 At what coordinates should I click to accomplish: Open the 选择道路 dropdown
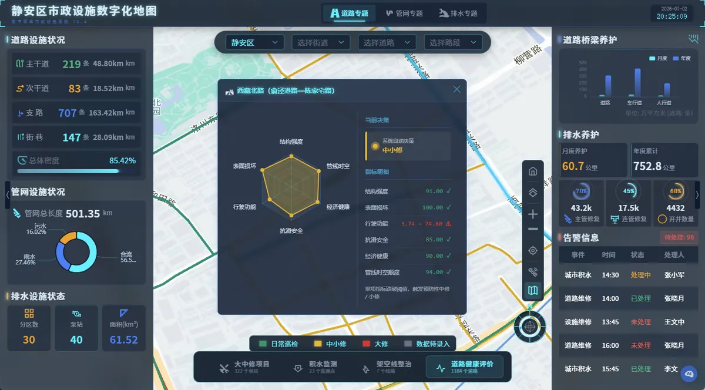(x=387, y=42)
